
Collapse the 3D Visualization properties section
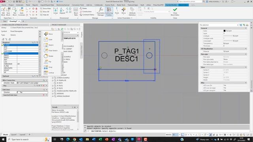(x=246, y=49)
